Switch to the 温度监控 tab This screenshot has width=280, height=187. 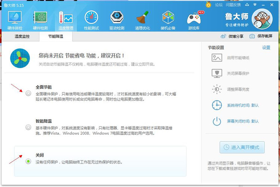pos(22,37)
